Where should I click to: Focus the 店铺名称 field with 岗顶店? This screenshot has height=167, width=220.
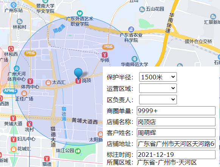click(176, 122)
